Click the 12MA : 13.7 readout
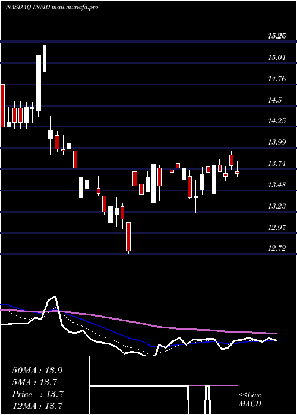This screenshot has height=415, width=297. pos(39,406)
